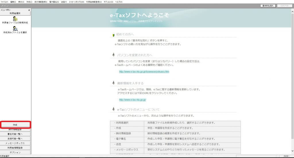Image resolution: width=294 pixels, height=158 pixels.
Task: Click the 最新情報を入手する heading
Action: [x=130, y=83]
